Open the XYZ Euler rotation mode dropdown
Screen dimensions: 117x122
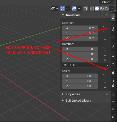pyautogui.click(x=85, y=65)
